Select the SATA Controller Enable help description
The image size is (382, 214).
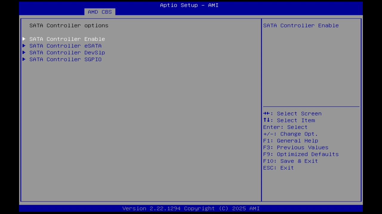pyautogui.click(x=301, y=26)
